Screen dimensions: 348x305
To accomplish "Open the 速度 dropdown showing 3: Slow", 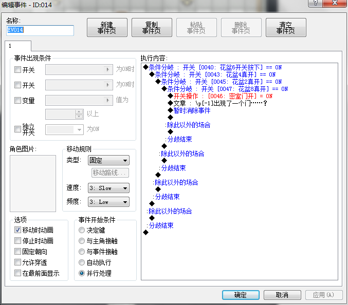I will click(x=109, y=188).
